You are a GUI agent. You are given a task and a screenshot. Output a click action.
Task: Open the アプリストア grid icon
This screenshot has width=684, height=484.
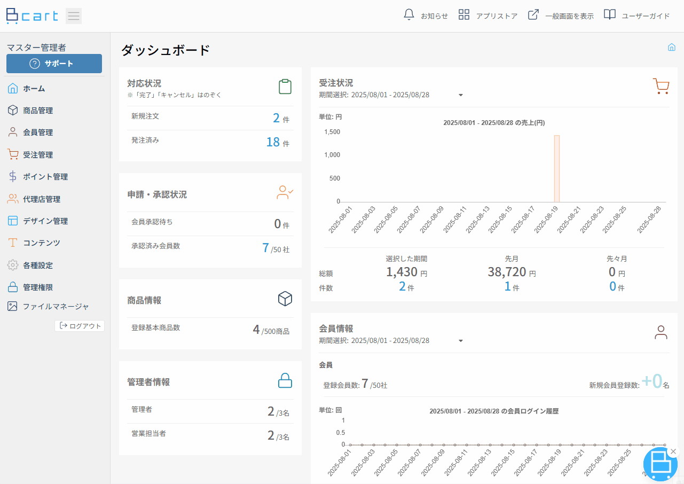point(464,15)
